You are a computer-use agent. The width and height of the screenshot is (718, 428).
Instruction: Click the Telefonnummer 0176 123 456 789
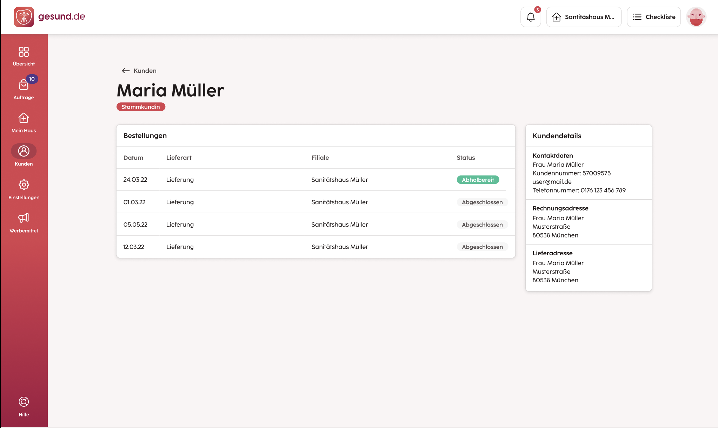[x=579, y=190]
